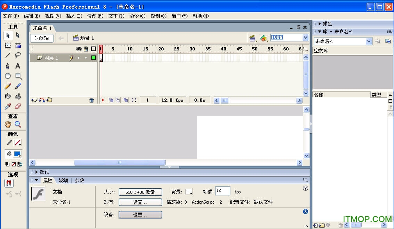The image size is (394, 229).
Task: Select the Pencil tool
Action: point(8,86)
